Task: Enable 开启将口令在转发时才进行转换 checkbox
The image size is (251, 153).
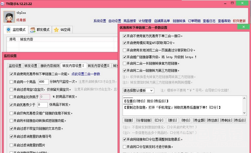Action: (125, 147)
